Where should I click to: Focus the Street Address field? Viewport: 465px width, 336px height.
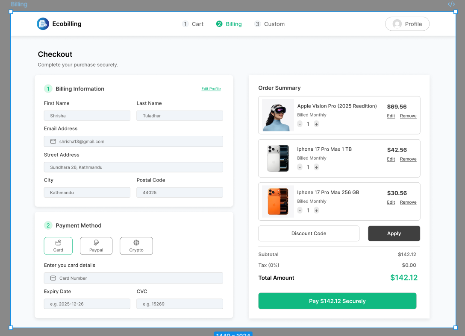coord(133,167)
